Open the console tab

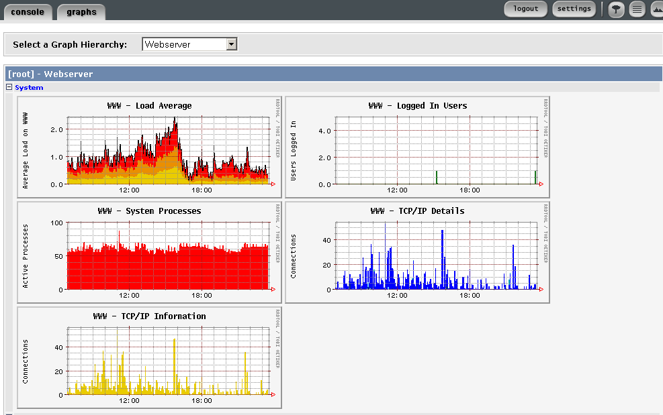[28, 12]
